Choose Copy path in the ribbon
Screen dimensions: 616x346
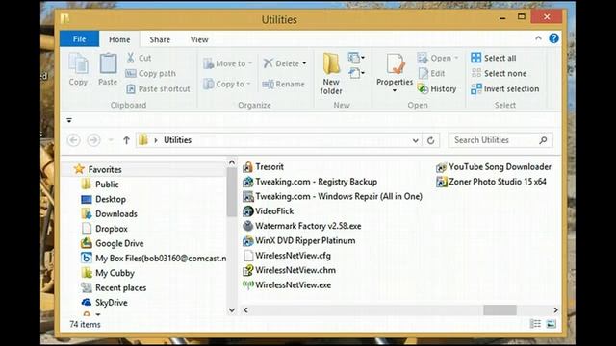(x=150, y=73)
